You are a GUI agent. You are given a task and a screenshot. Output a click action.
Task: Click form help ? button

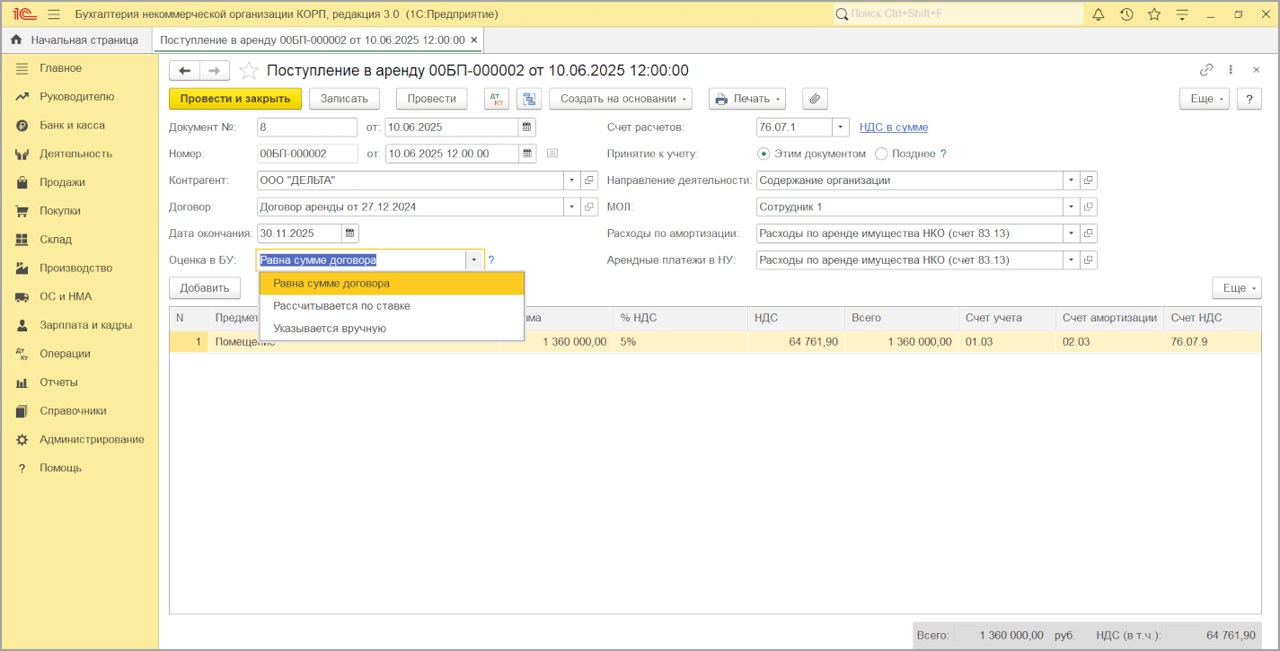[x=1249, y=99]
